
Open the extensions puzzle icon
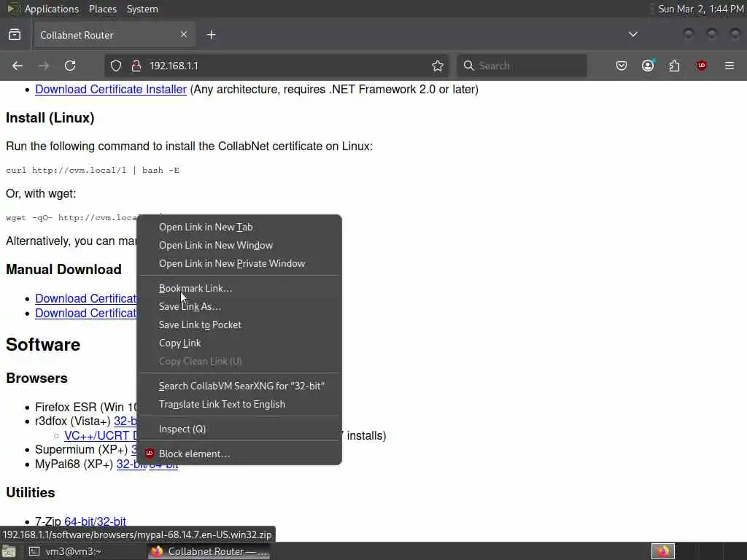point(675,66)
